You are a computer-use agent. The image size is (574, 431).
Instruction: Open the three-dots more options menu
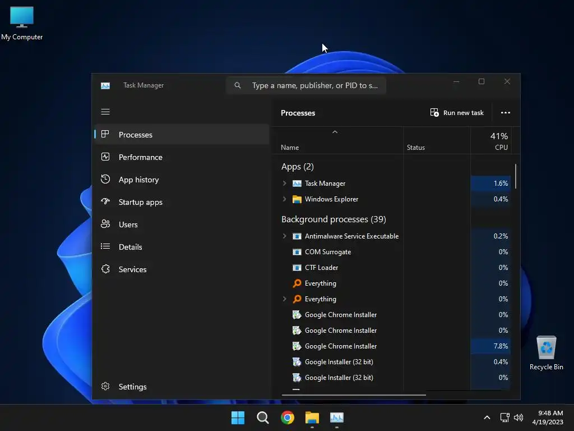[x=506, y=112]
